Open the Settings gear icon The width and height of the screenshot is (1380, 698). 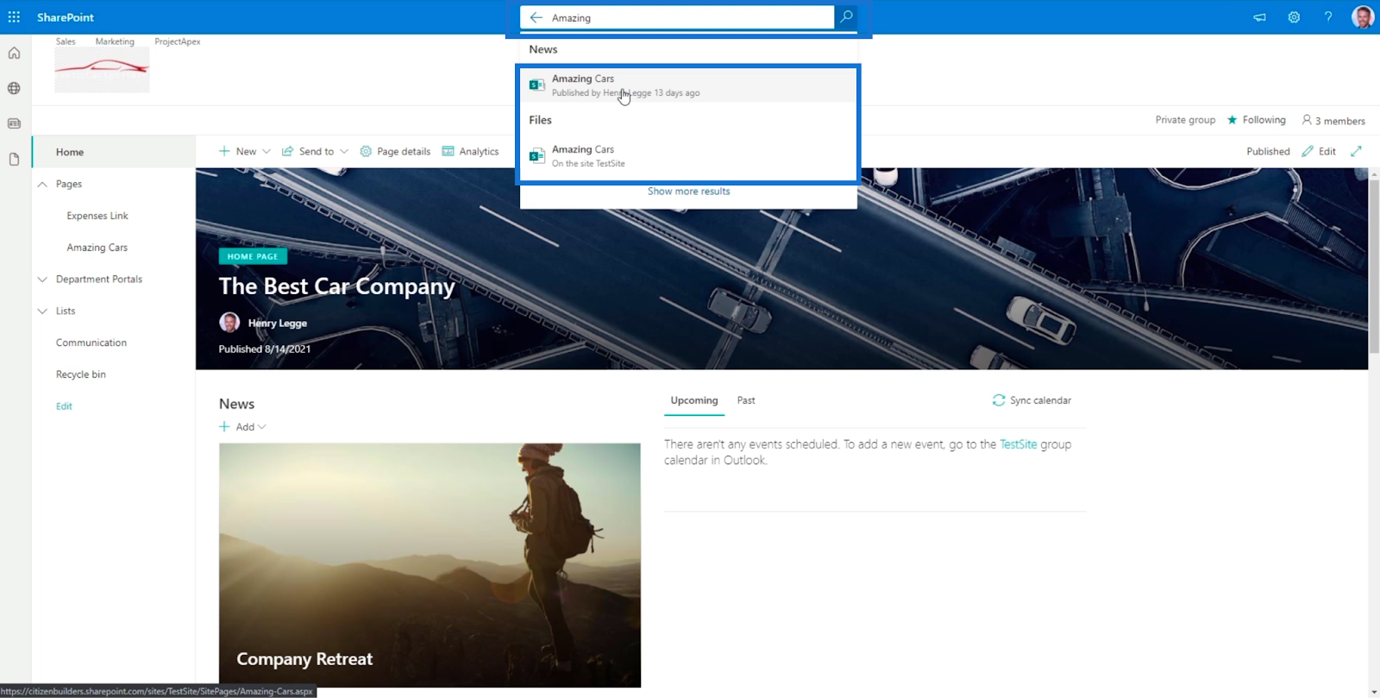coord(1294,17)
